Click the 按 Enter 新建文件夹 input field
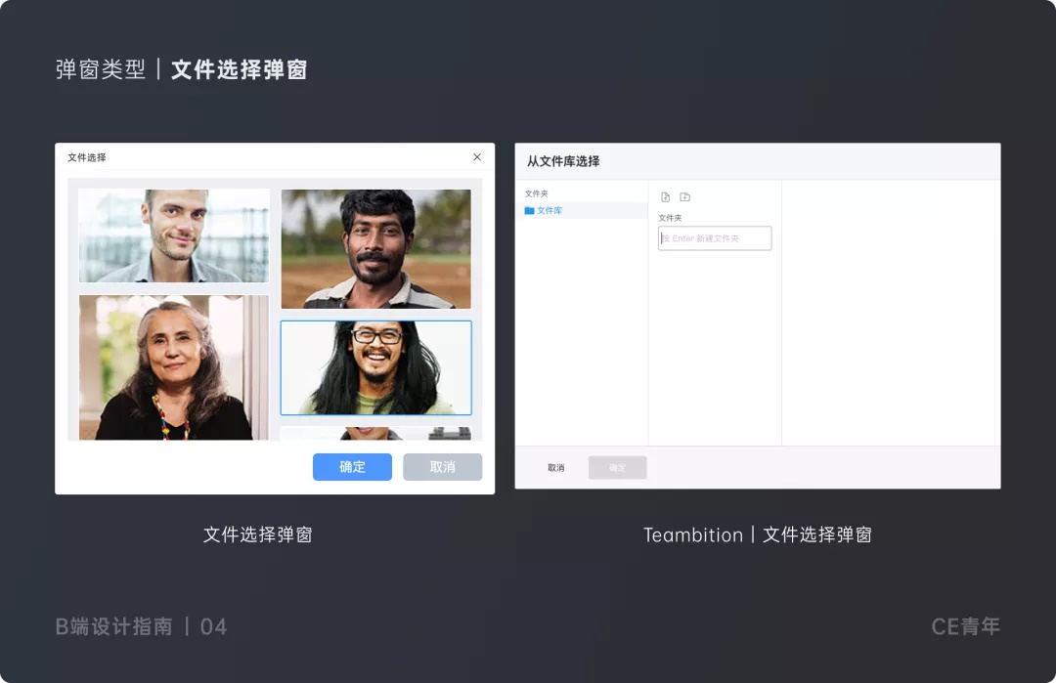The image size is (1056, 683). pyautogui.click(x=714, y=237)
